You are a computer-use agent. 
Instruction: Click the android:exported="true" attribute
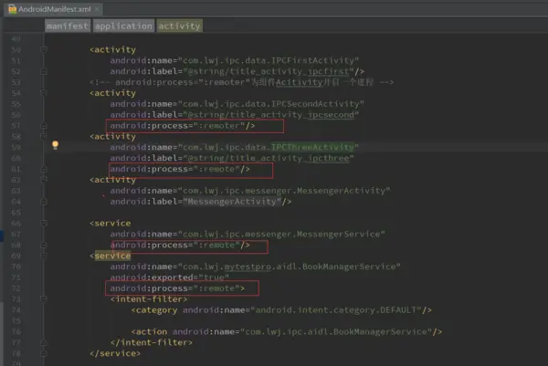pyautogui.click(x=170, y=277)
